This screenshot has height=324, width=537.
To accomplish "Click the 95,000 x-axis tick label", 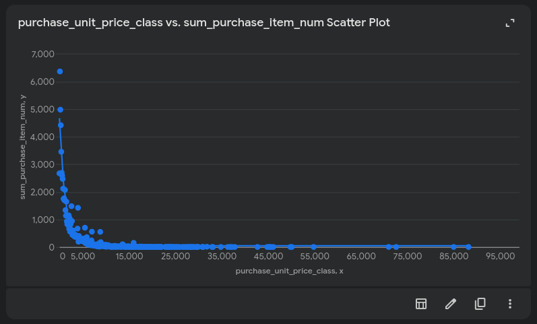I will point(500,257).
